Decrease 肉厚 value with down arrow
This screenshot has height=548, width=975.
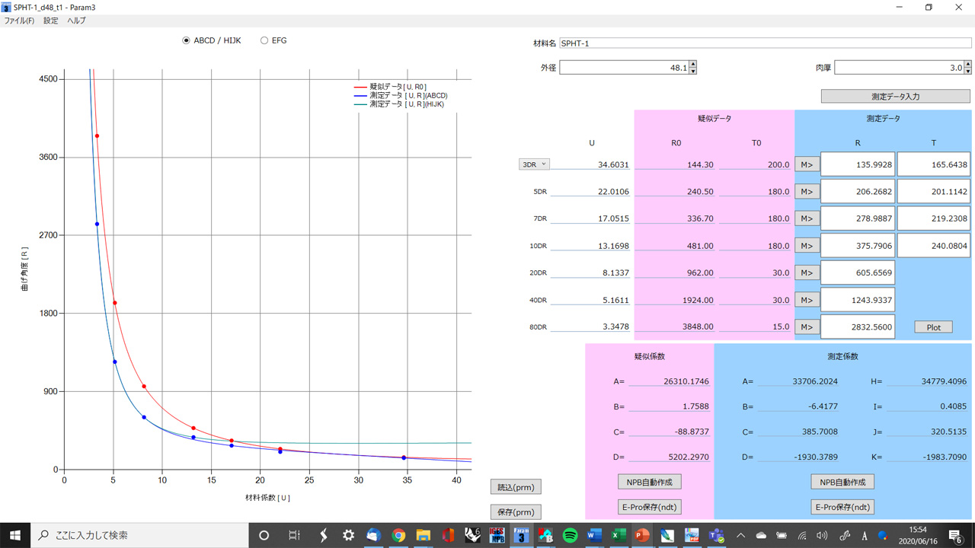click(x=967, y=72)
